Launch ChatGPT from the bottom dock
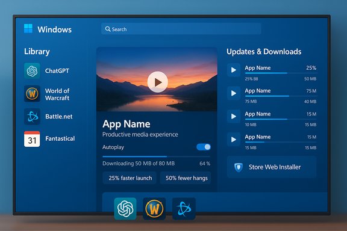This screenshot has width=347, height=231. (x=125, y=209)
